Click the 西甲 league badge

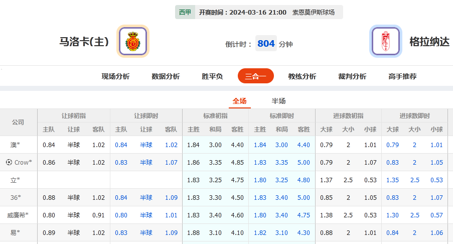(x=185, y=12)
